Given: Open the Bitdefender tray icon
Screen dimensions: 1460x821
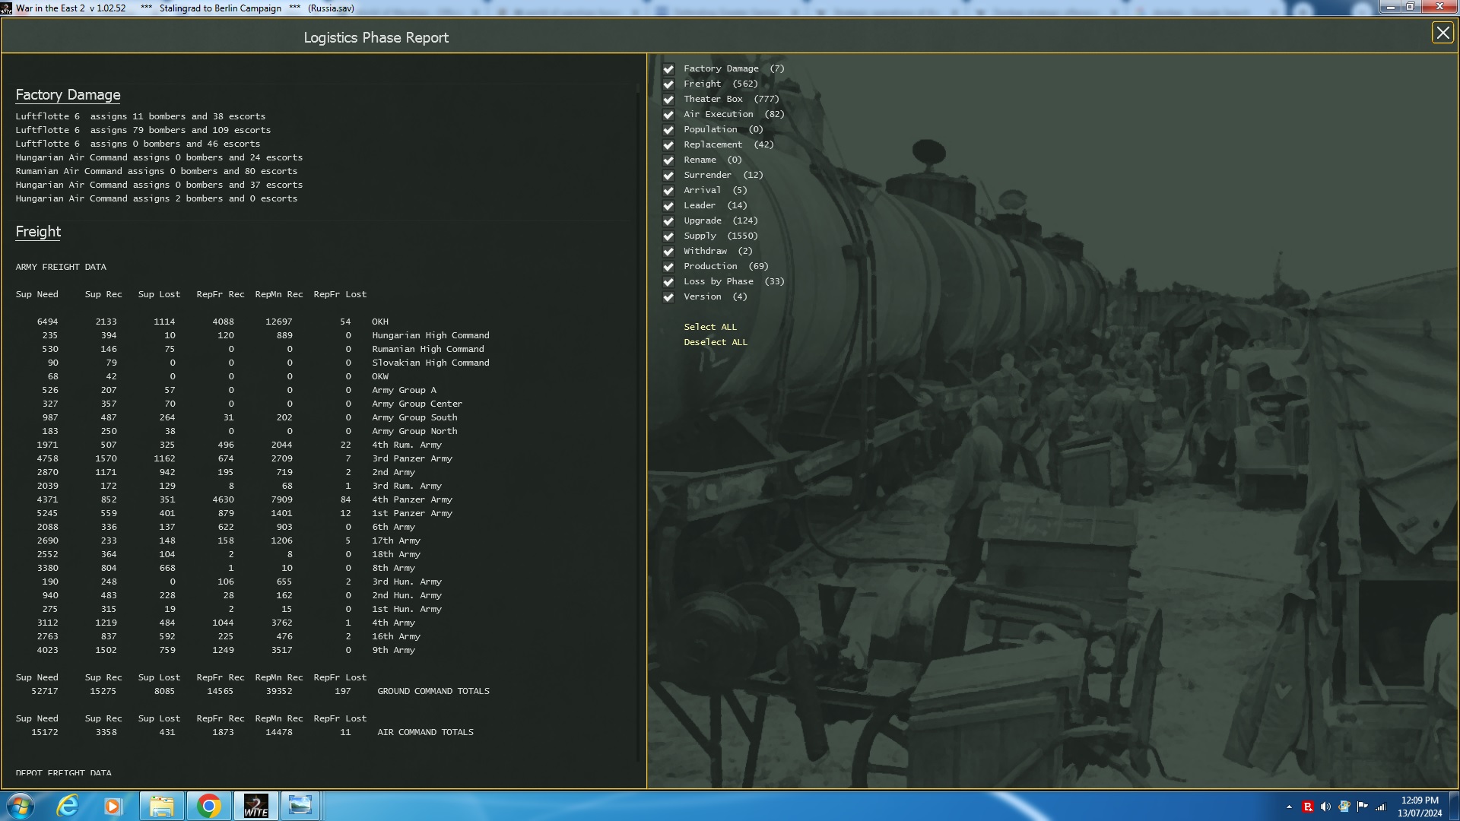Looking at the screenshot, I should (x=1308, y=805).
